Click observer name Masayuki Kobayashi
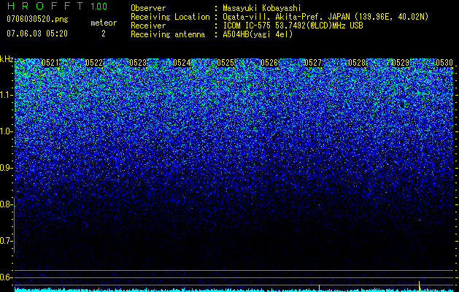 [262, 8]
